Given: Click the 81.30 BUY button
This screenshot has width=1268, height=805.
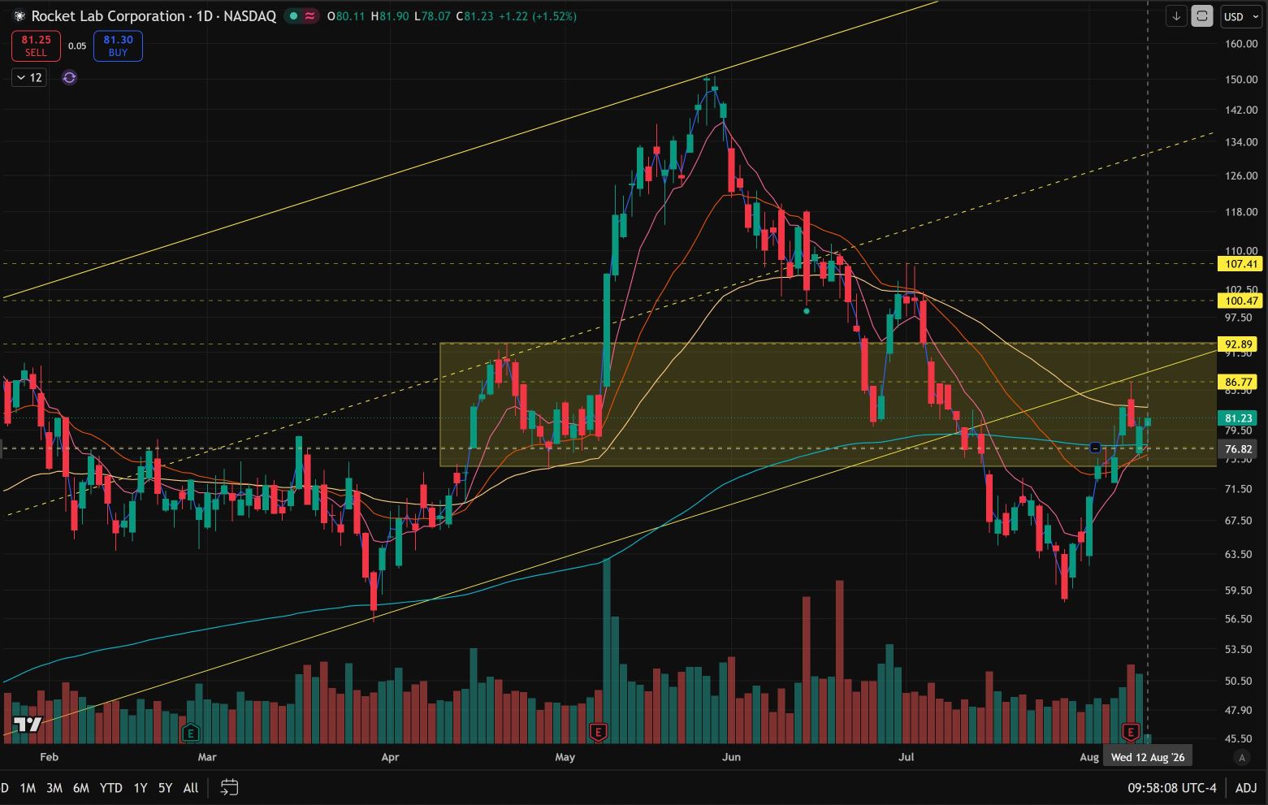Looking at the screenshot, I should coord(118,45).
